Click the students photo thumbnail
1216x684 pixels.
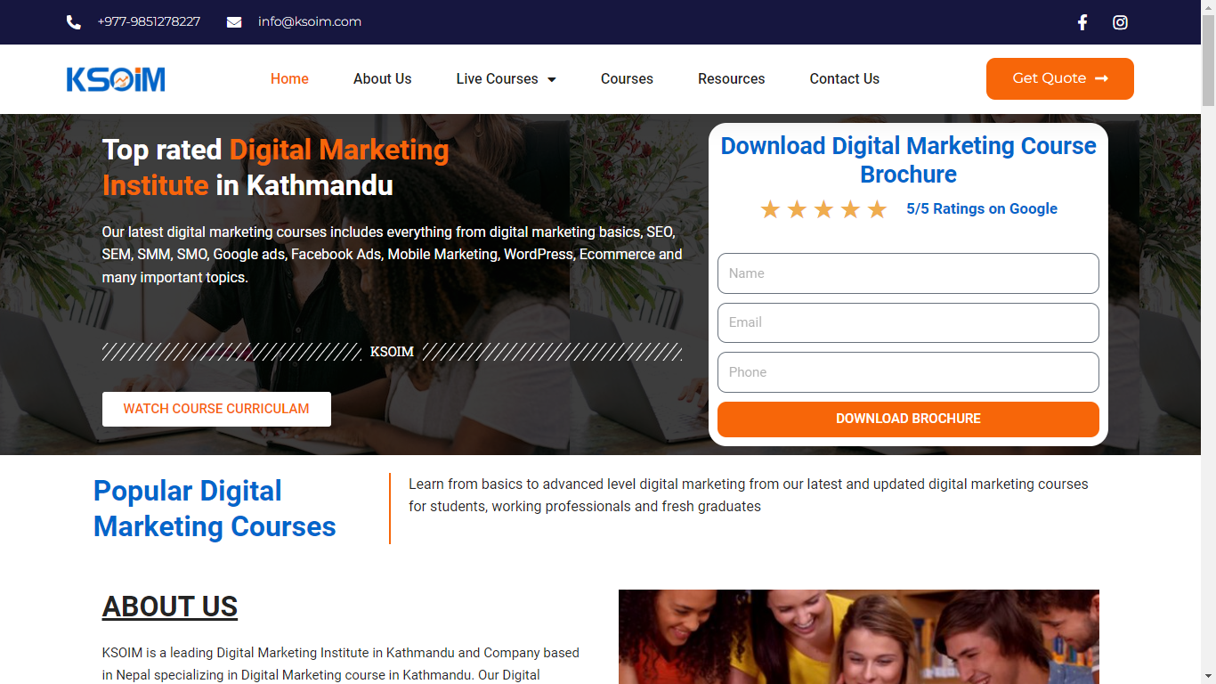pyautogui.click(x=859, y=637)
